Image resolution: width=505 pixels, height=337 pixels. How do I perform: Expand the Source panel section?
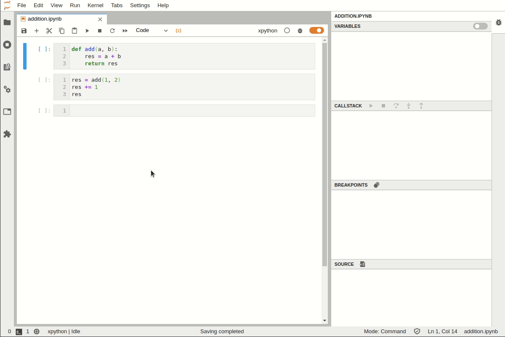(x=343, y=264)
